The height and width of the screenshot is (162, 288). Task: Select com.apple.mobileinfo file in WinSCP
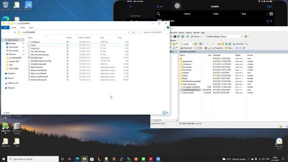tap(191, 87)
